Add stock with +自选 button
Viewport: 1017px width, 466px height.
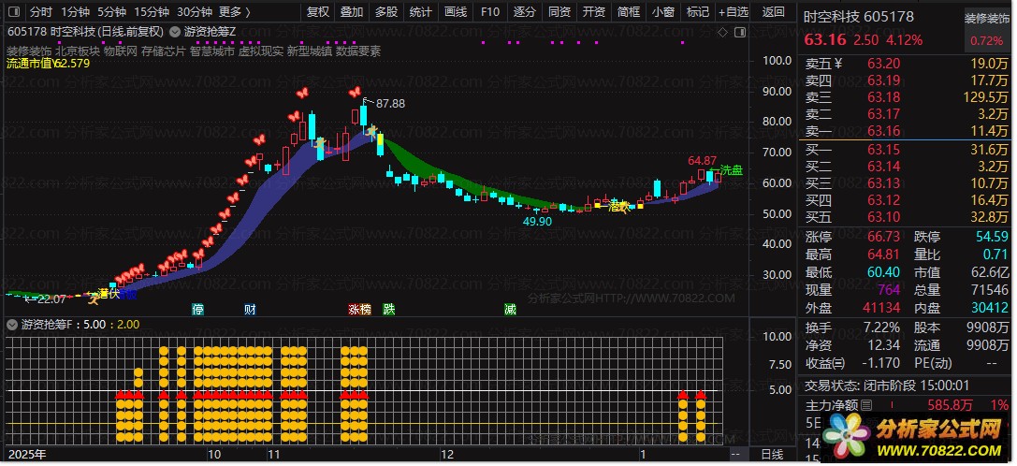[733, 11]
